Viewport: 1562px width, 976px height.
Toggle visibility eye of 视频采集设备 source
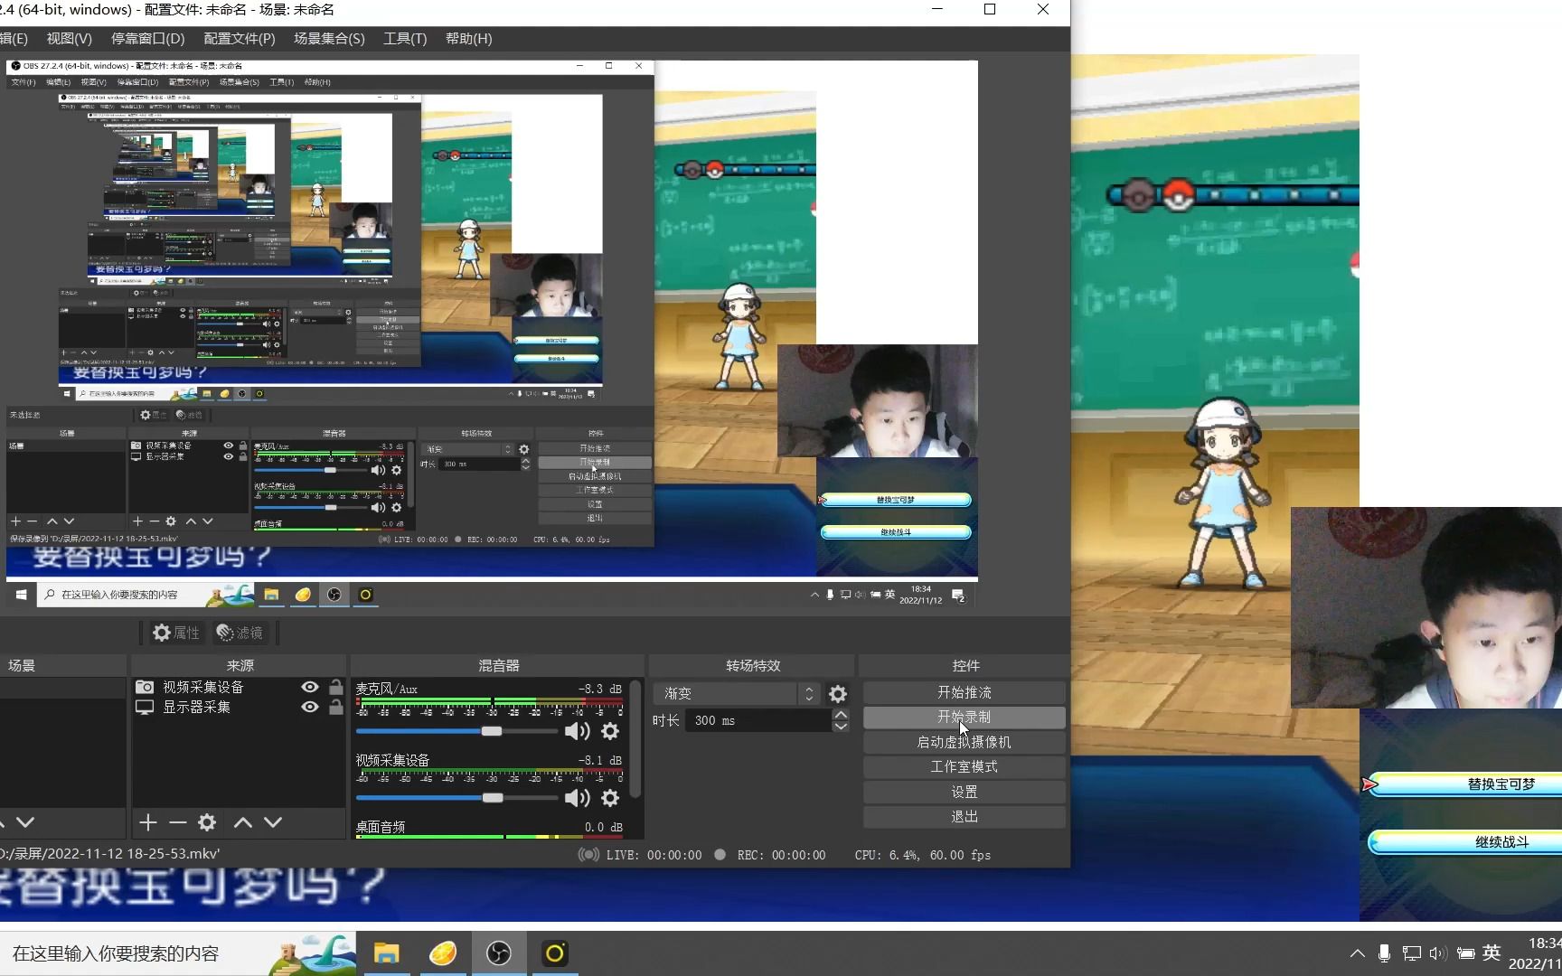(310, 687)
